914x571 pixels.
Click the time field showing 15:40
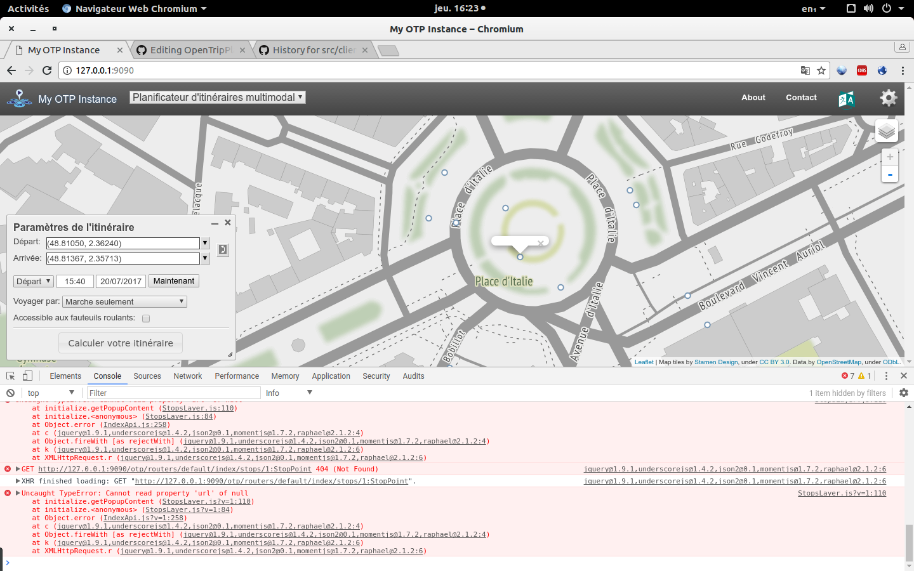(x=75, y=281)
